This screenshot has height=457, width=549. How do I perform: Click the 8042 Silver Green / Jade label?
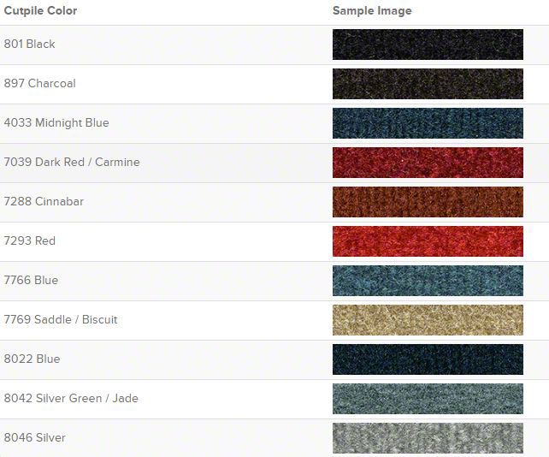pos(71,398)
